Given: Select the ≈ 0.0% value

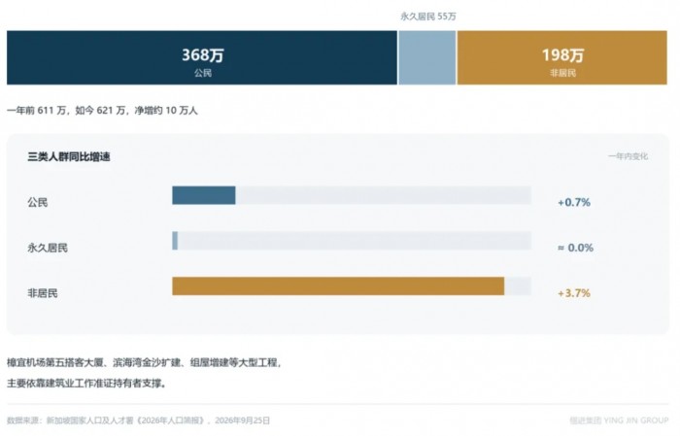Looking at the screenshot, I should [x=575, y=248].
